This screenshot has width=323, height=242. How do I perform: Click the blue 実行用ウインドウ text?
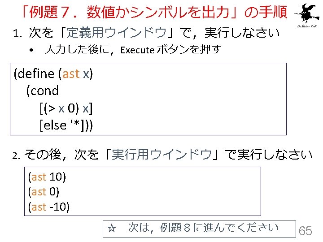pyautogui.click(x=161, y=154)
